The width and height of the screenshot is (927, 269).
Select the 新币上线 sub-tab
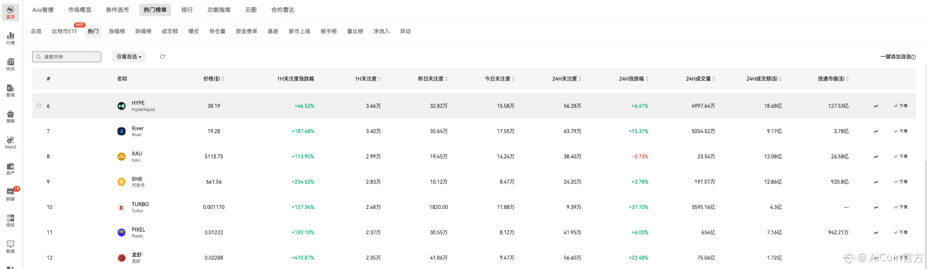click(x=299, y=32)
